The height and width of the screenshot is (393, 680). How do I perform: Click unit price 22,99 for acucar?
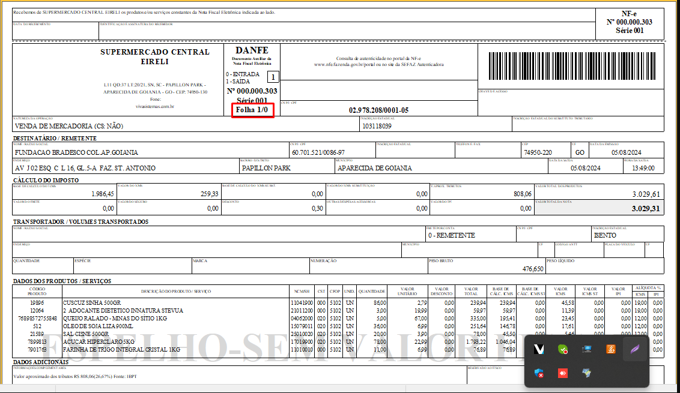420,342
